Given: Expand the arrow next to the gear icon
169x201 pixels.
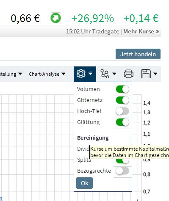Looking at the screenshot, I should click(x=90, y=74).
